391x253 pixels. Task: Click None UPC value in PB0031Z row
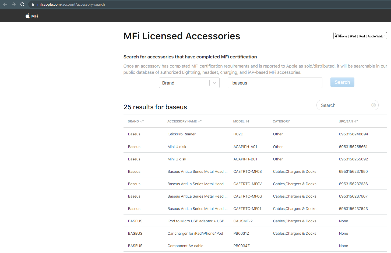click(344, 233)
